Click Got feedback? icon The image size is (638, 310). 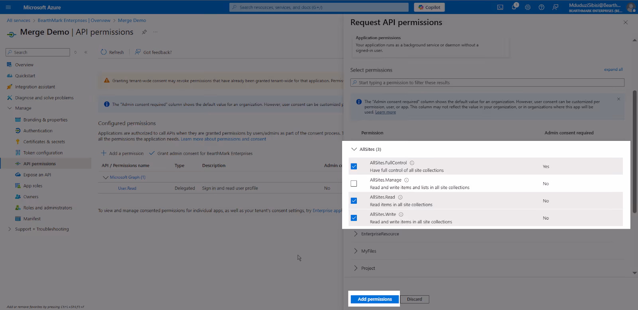tap(138, 52)
